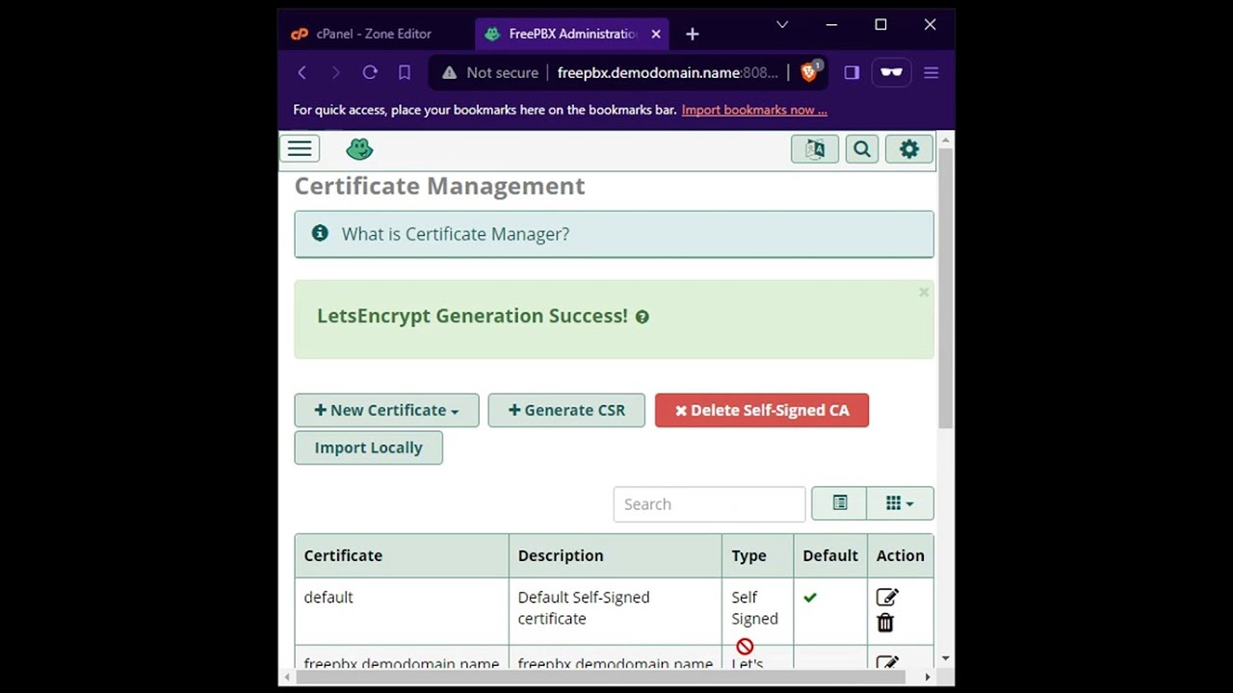This screenshot has height=693, width=1233.
Task: Click the Certificate Management page heading
Action: 439,186
